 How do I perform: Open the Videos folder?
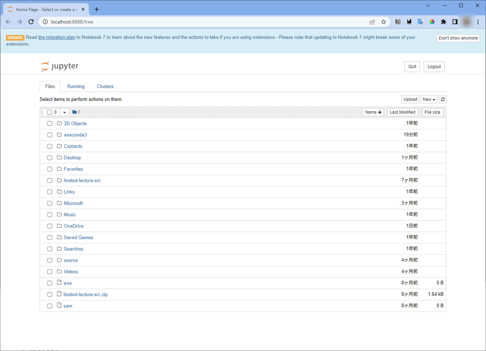click(71, 272)
